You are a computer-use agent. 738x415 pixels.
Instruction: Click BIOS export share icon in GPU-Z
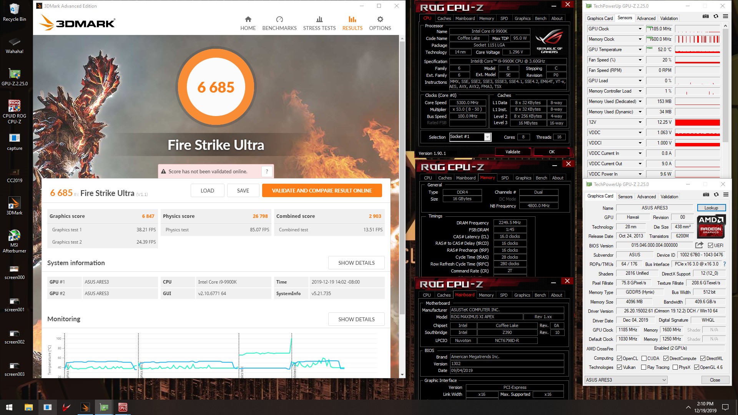699,245
